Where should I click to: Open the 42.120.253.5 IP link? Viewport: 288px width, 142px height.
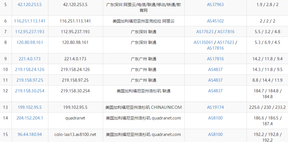[x=30, y=5]
